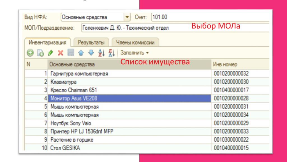
Task: Move row up with blue up arrow
Action: [81, 53]
